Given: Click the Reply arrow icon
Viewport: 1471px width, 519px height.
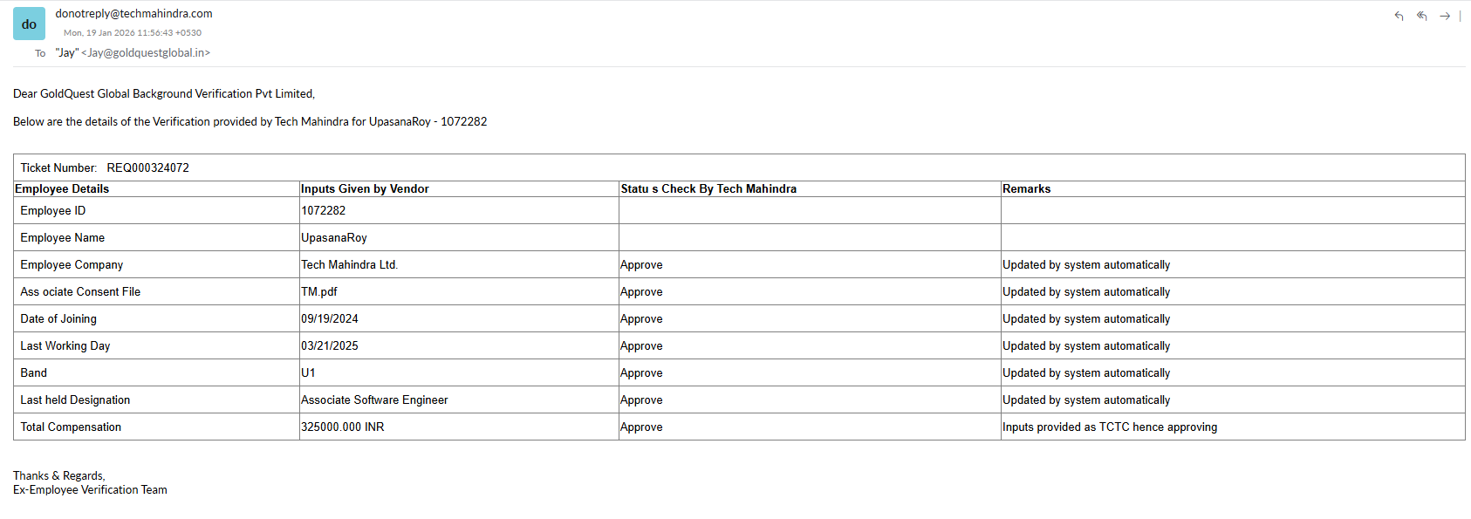Looking at the screenshot, I should [1399, 16].
